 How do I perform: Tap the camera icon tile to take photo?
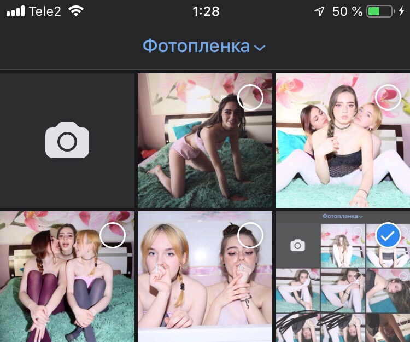pos(67,141)
